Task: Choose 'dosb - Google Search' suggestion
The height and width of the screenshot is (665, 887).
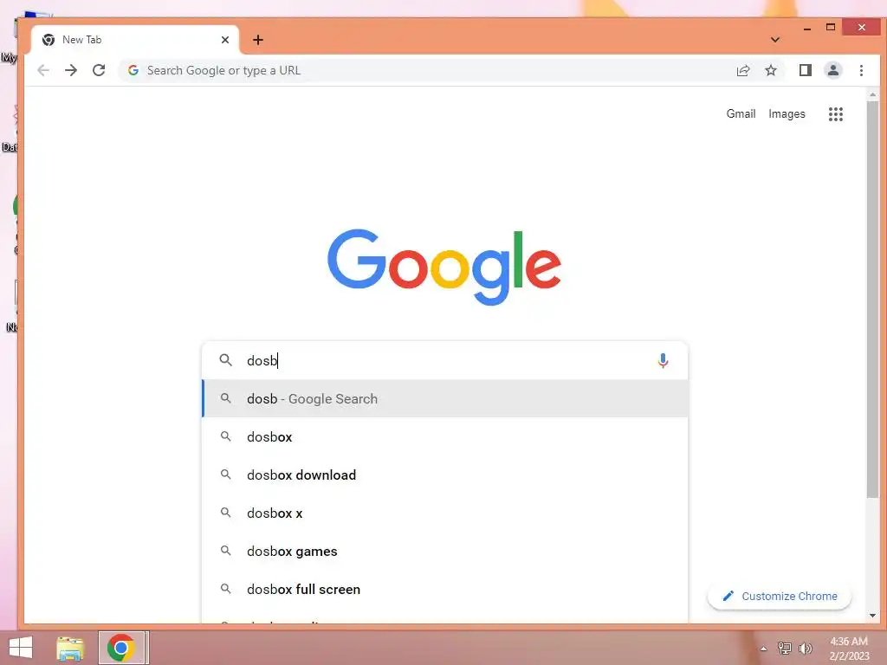Action: click(x=444, y=398)
